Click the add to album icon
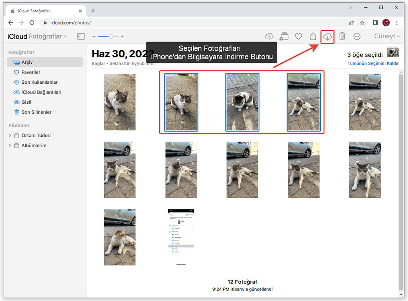Image resolution: width=408 pixels, height=301 pixels. [x=284, y=36]
